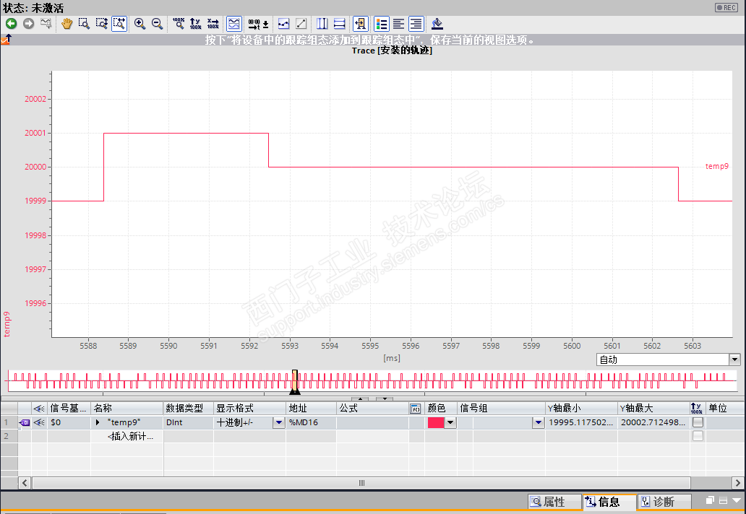
Task: Click the horizontal scrollbar right arrow
Action: tap(738, 483)
